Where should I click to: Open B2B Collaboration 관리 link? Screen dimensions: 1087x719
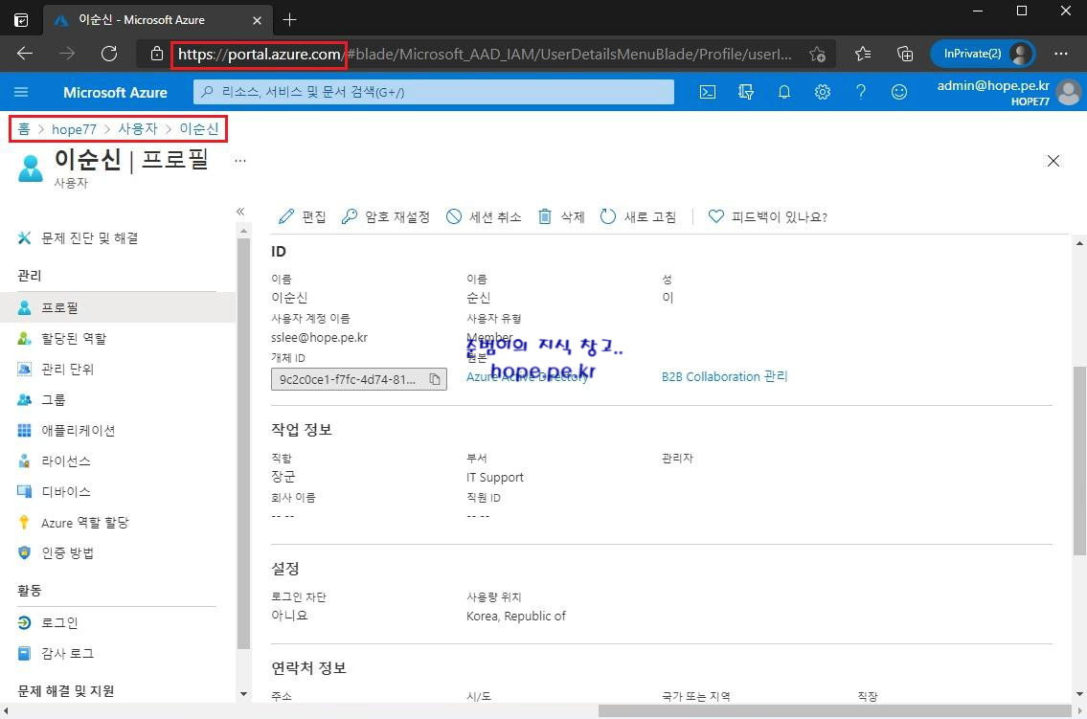click(724, 377)
